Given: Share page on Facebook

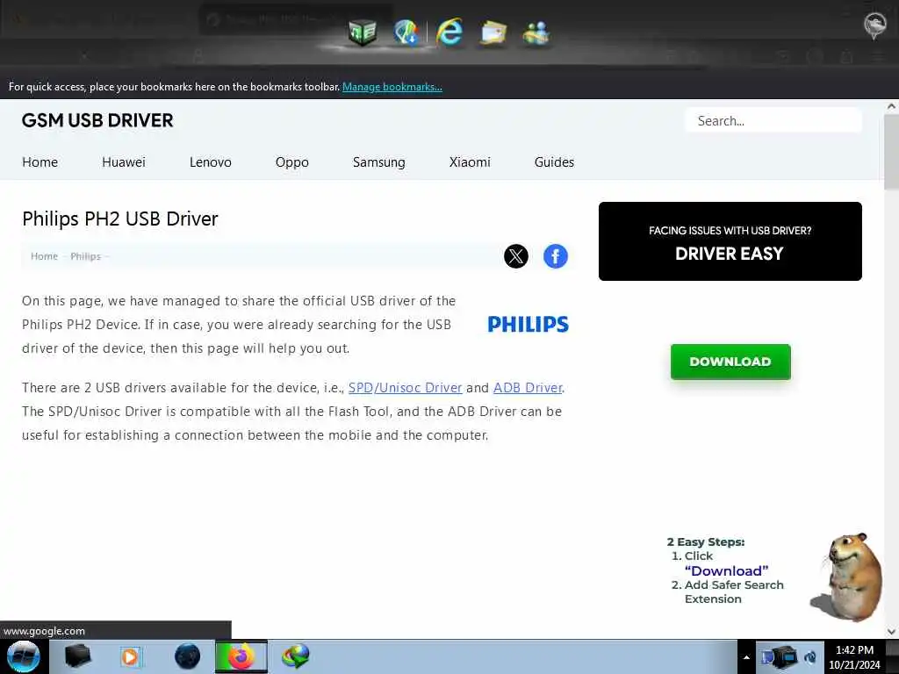Looking at the screenshot, I should click(556, 255).
